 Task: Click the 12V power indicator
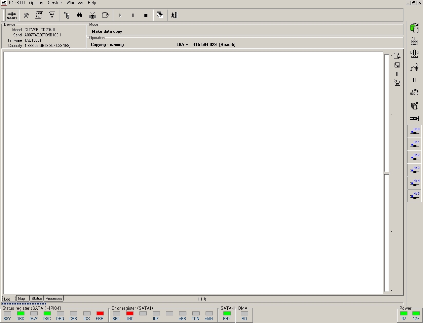pyautogui.click(x=416, y=313)
